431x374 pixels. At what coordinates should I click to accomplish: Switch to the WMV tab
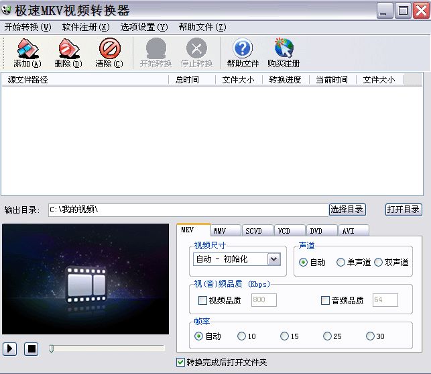click(226, 231)
